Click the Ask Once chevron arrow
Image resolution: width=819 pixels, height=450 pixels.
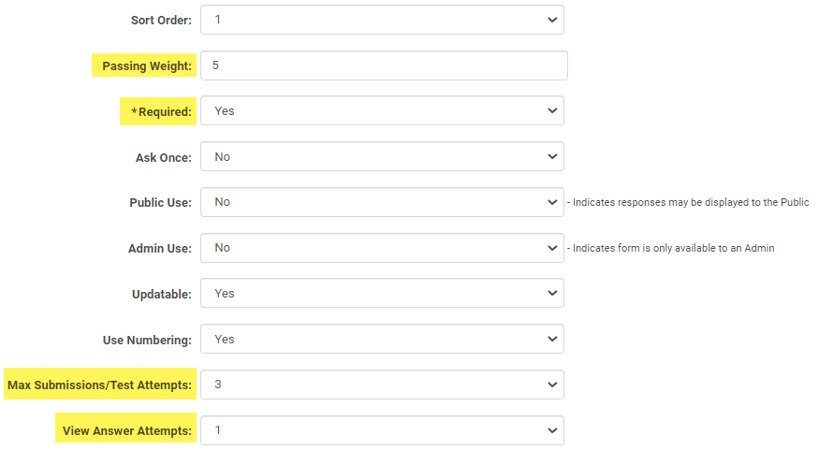pyautogui.click(x=550, y=156)
